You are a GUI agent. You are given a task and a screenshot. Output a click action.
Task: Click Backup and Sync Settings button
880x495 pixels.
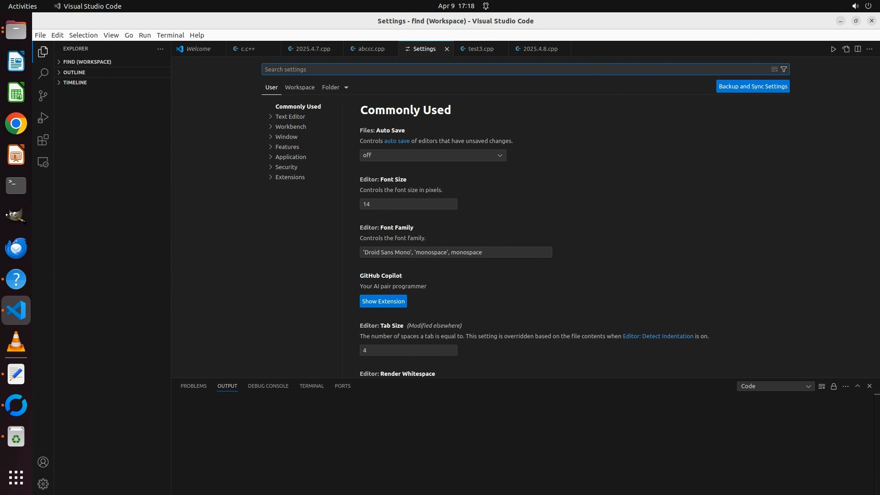[753, 86]
